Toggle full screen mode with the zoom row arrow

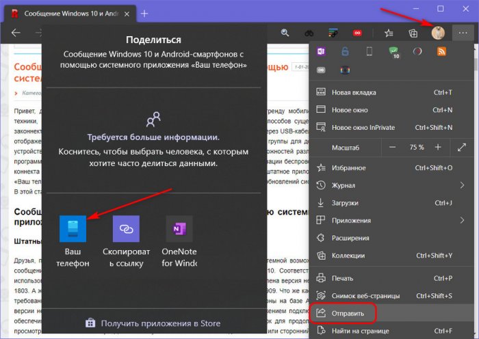462,147
